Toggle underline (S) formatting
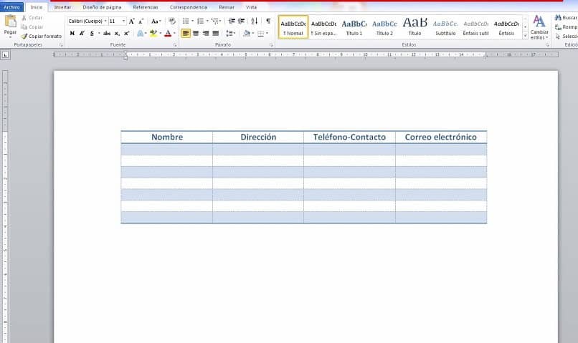 click(92, 33)
